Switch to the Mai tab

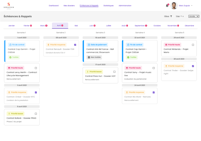point(76,26)
